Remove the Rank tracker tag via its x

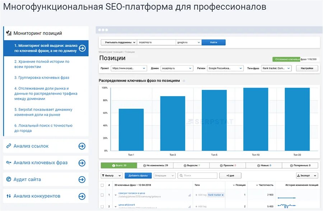point(223,195)
